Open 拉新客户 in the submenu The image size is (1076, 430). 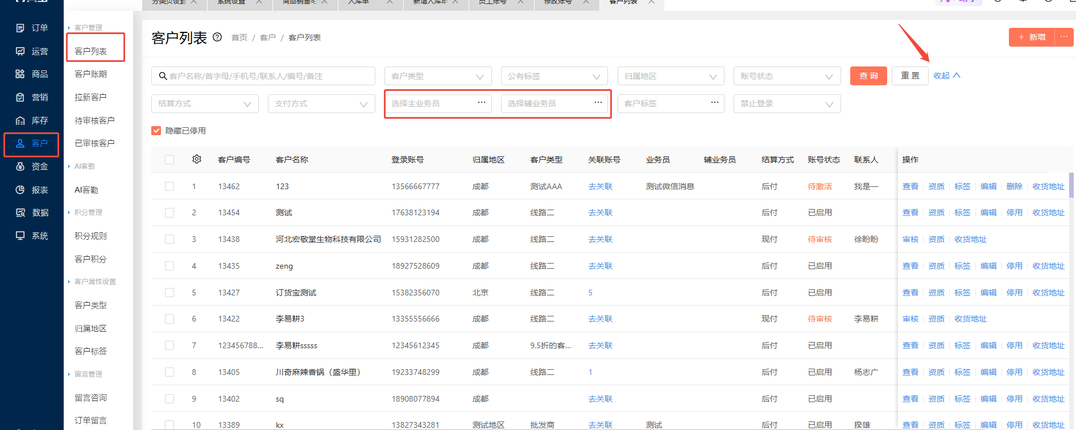coord(91,97)
